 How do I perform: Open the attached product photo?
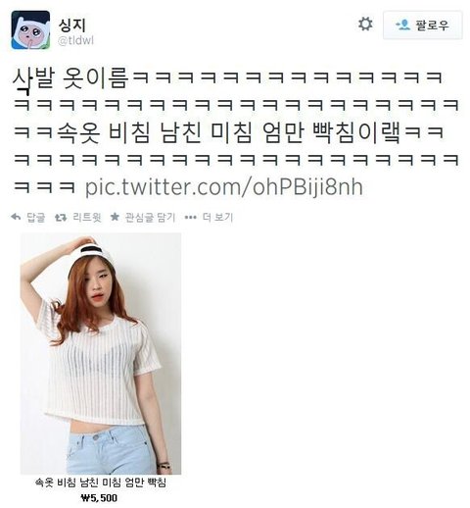point(101,353)
